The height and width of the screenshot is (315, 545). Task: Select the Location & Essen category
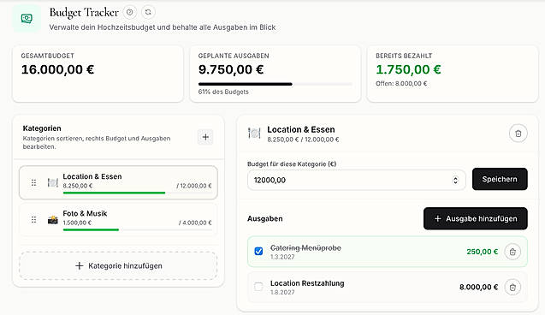[119, 182]
